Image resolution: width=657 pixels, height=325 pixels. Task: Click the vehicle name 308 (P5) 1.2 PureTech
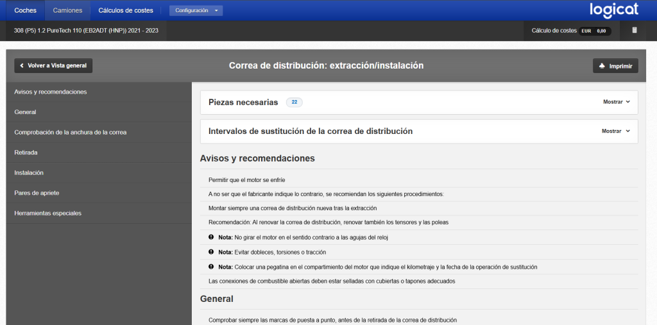(x=86, y=31)
